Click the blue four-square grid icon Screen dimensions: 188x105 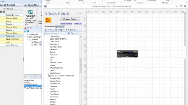tap(25, 31)
